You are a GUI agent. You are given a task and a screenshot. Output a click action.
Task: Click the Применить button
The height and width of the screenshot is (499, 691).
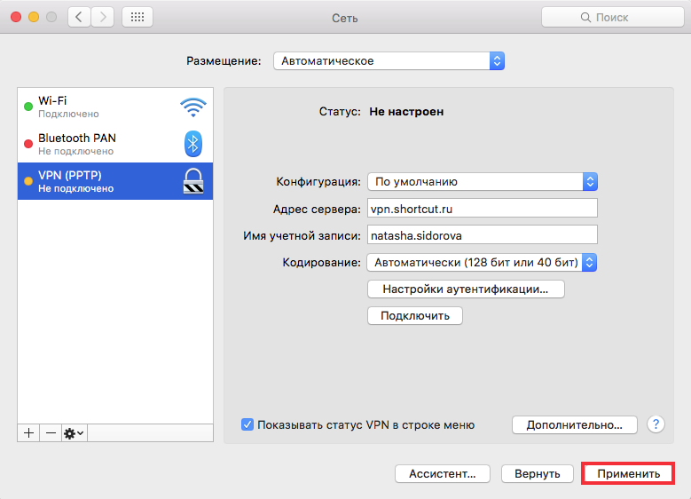coord(628,474)
